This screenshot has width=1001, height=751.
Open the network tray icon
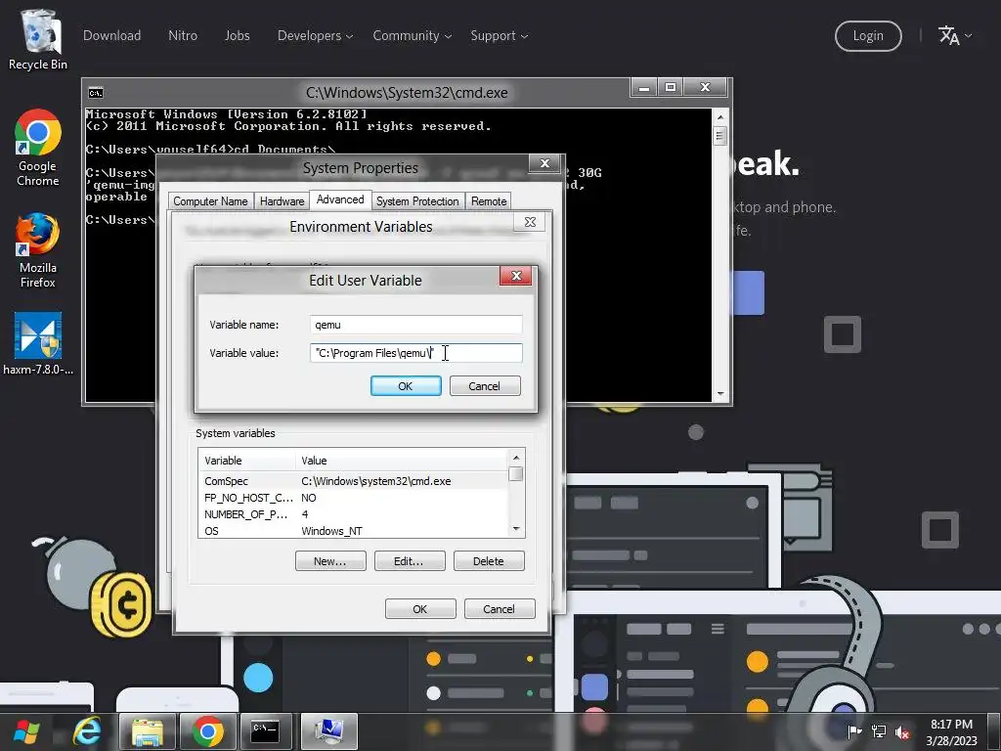(x=879, y=731)
